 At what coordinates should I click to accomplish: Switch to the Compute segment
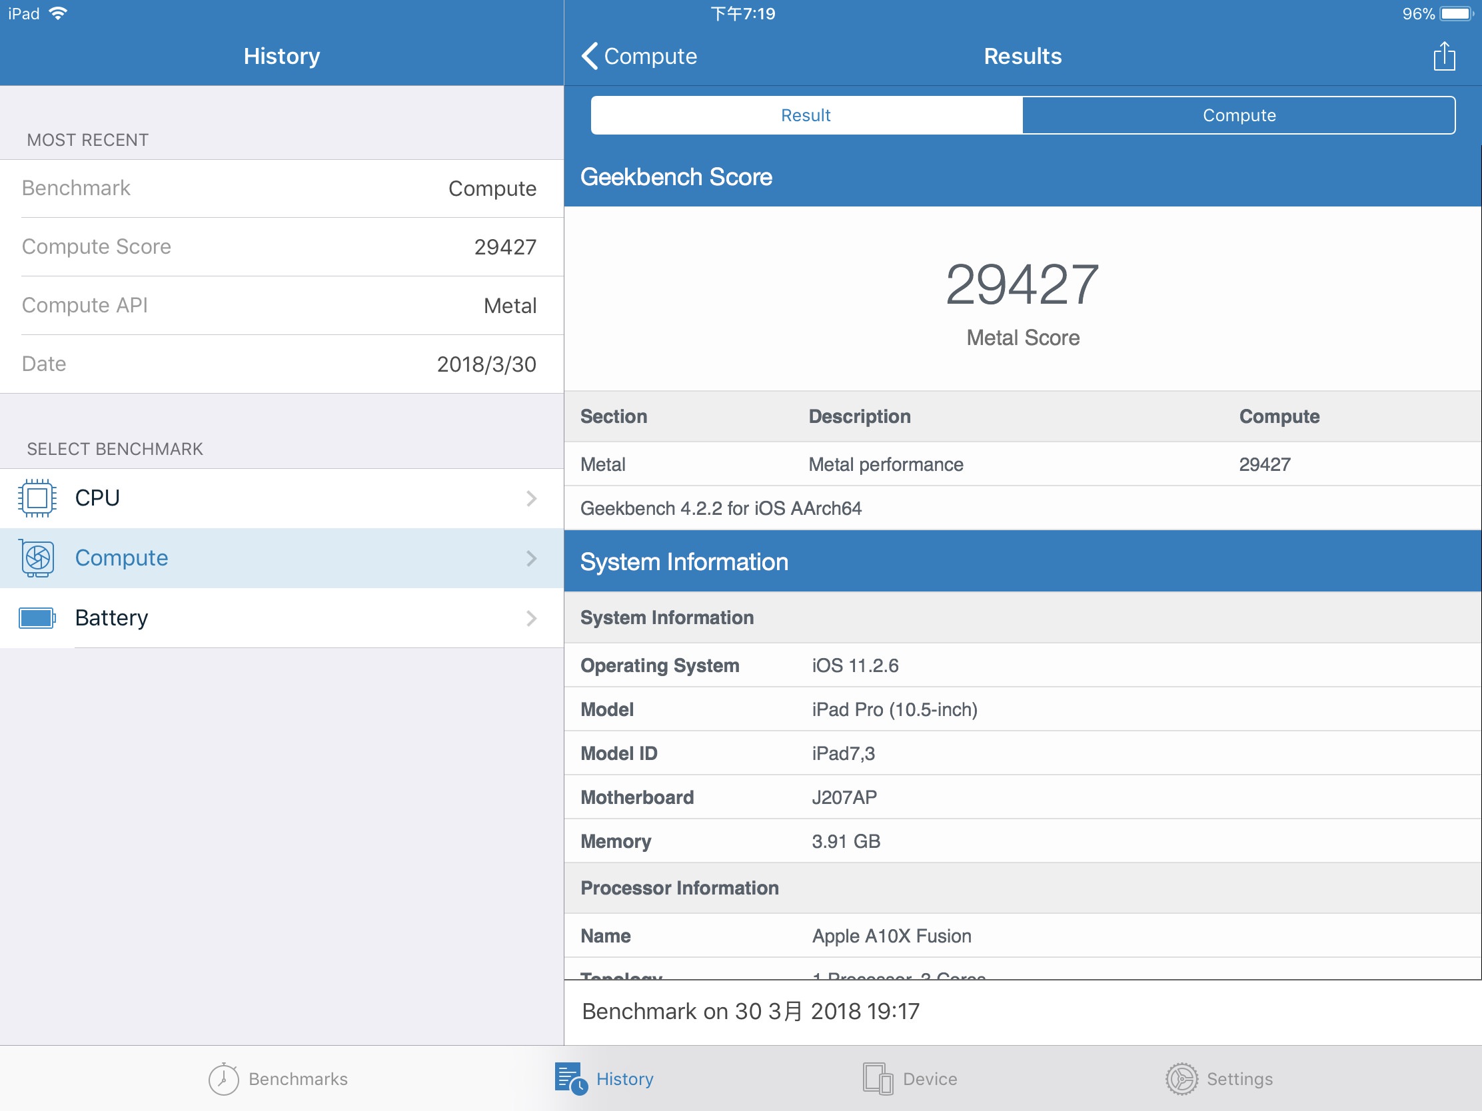1239,115
